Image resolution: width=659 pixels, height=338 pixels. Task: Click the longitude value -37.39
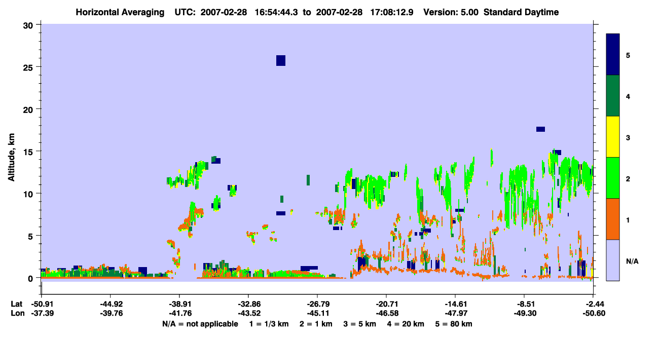pos(42,313)
